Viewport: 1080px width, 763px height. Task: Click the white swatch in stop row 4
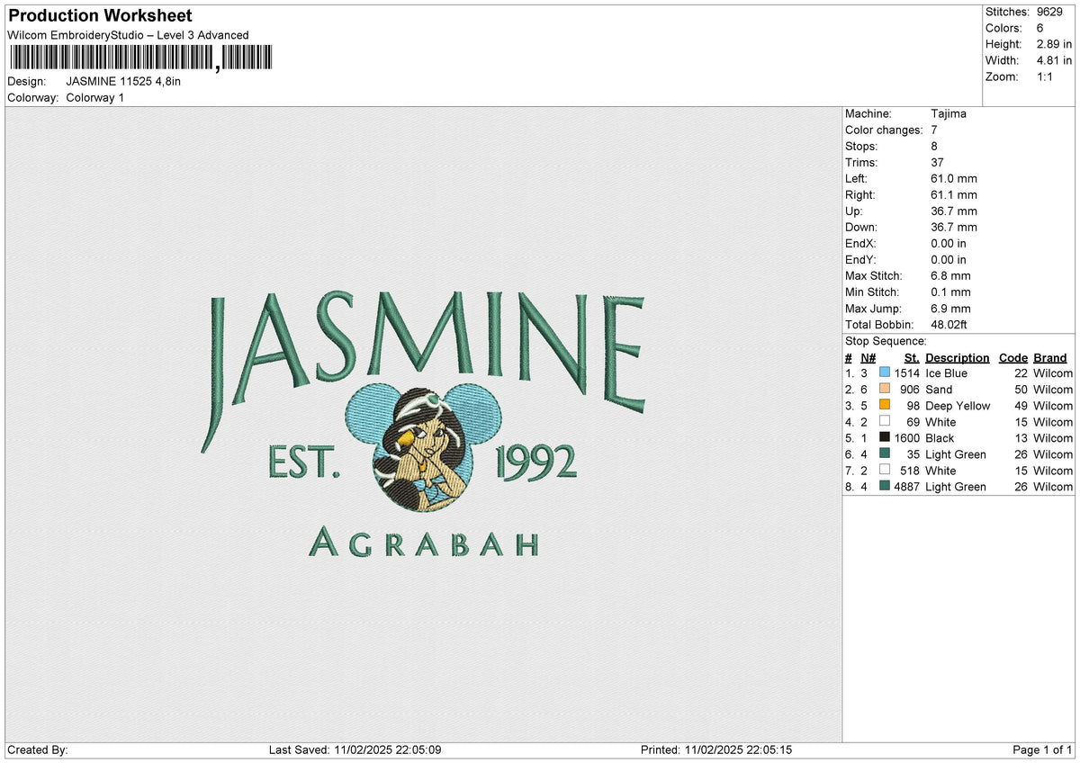click(x=885, y=422)
